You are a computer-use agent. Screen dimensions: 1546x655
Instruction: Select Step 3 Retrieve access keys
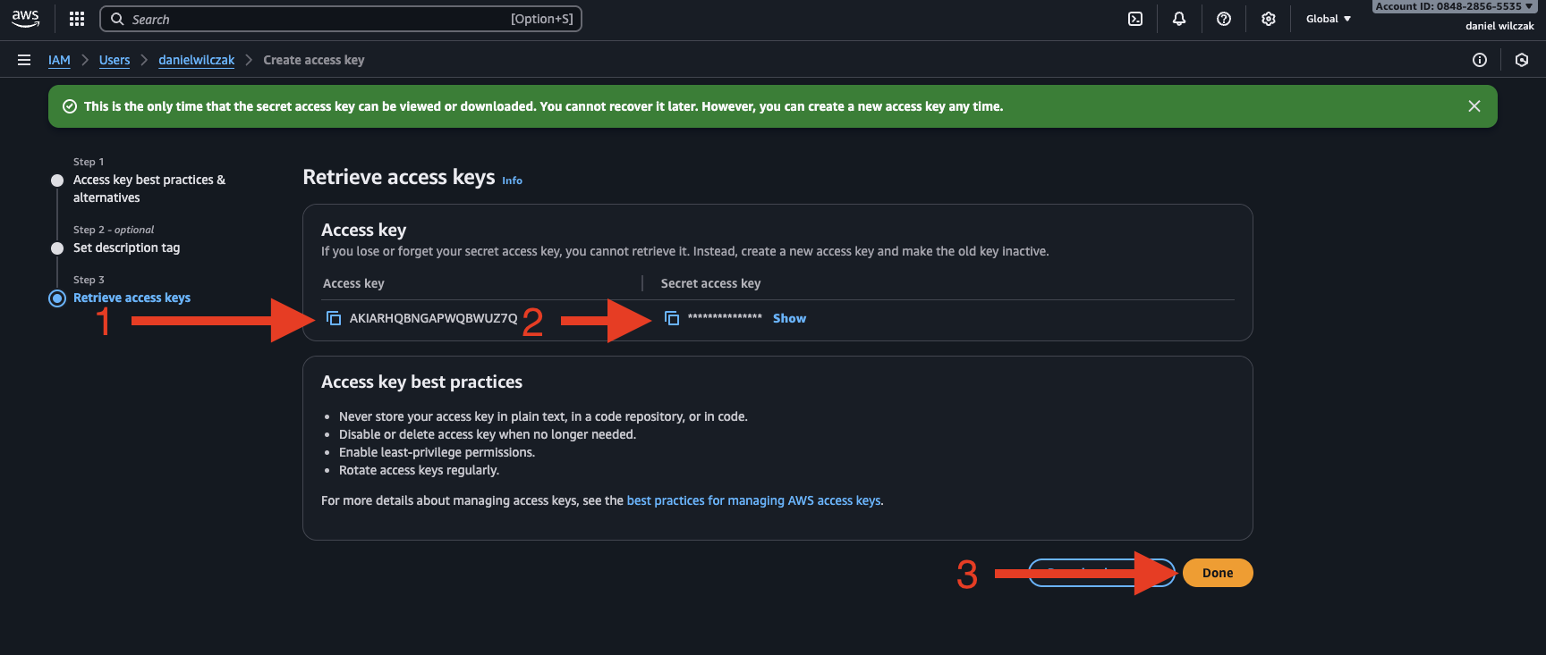click(x=132, y=298)
